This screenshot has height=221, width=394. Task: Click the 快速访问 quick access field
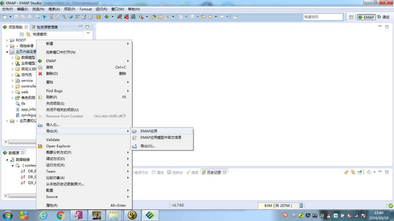tap(322, 17)
